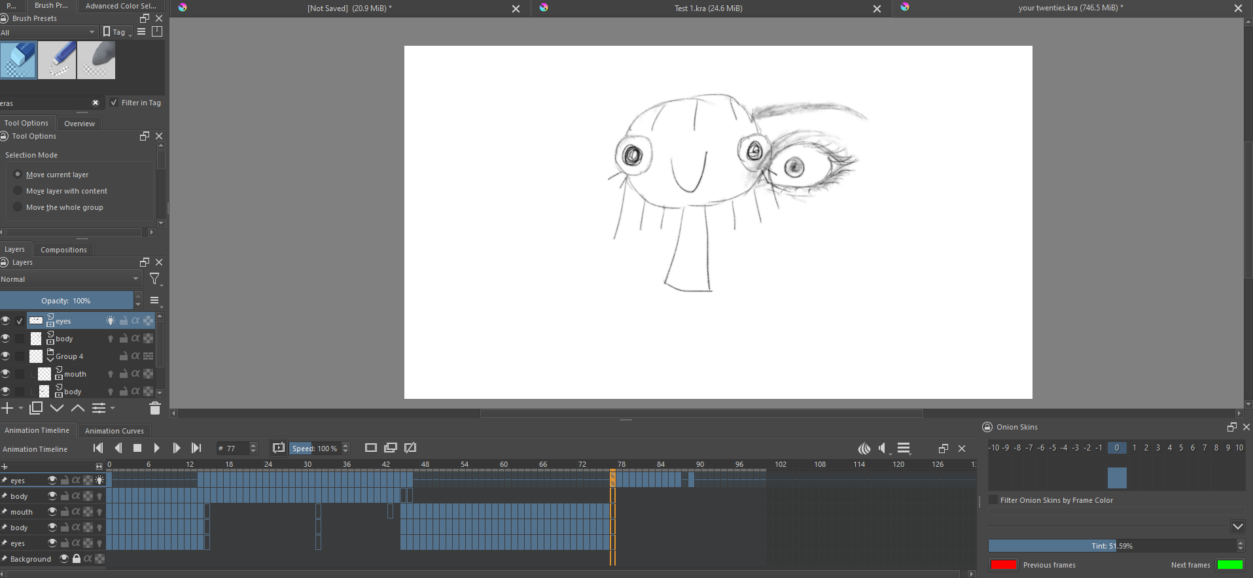
Task: Click the red Previous frames color swatch
Action: [x=1003, y=565]
